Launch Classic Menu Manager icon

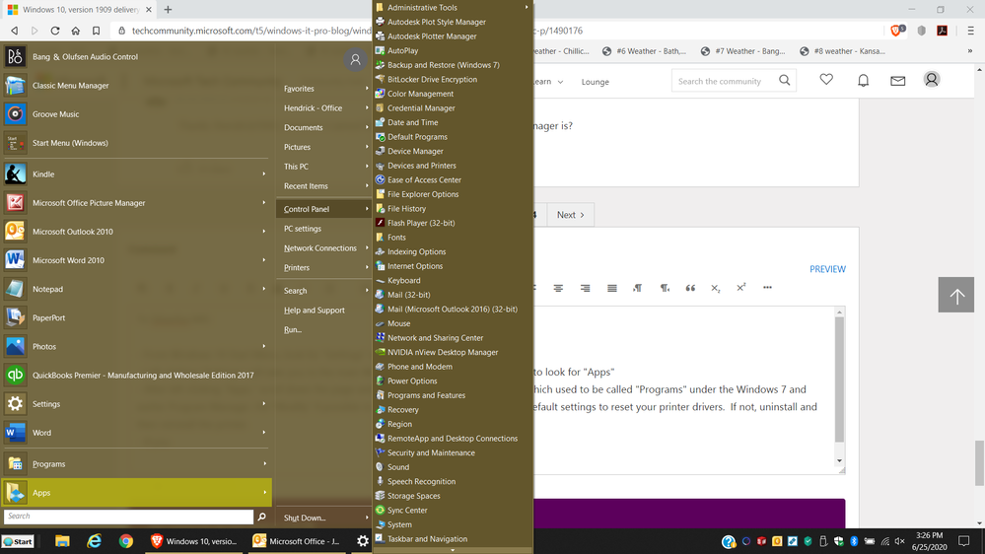click(15, 86)
